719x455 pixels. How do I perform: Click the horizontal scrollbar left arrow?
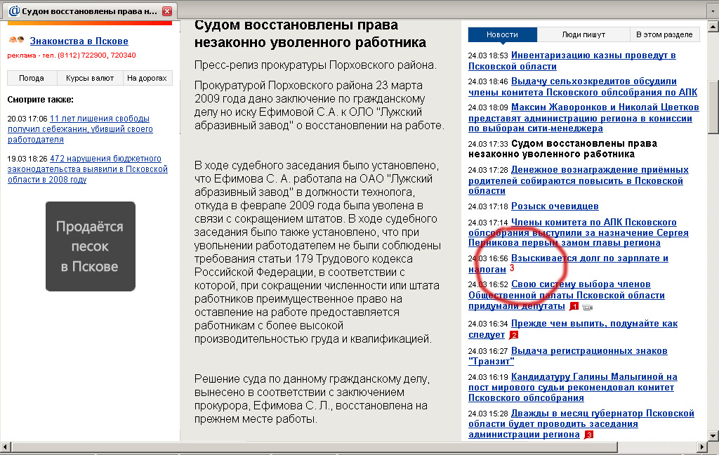click(5, 447)
